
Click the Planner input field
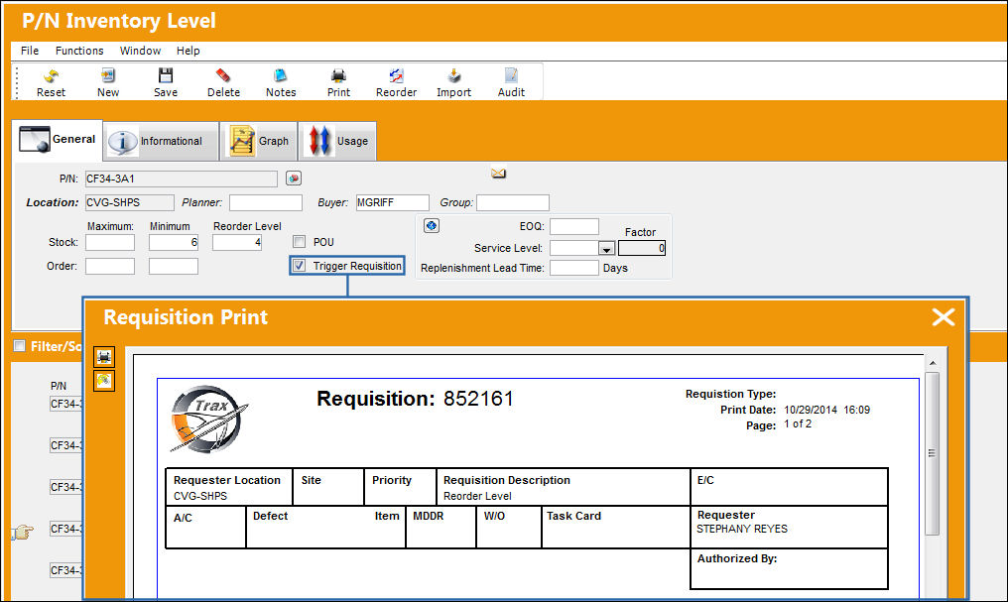tap(266, 202)
